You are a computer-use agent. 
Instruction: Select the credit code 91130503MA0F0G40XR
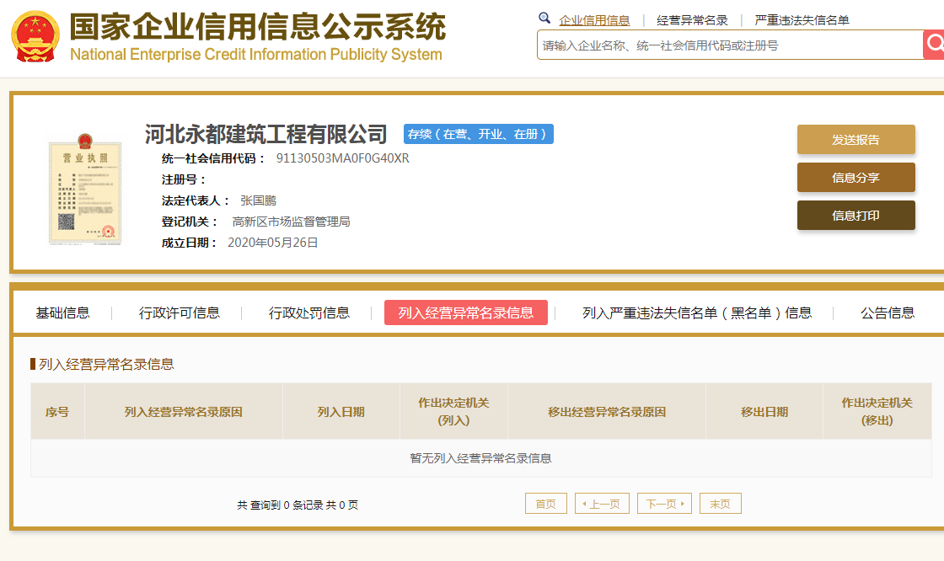click(342, 158)
